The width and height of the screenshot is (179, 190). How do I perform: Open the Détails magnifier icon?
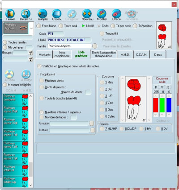coord(26,14)
